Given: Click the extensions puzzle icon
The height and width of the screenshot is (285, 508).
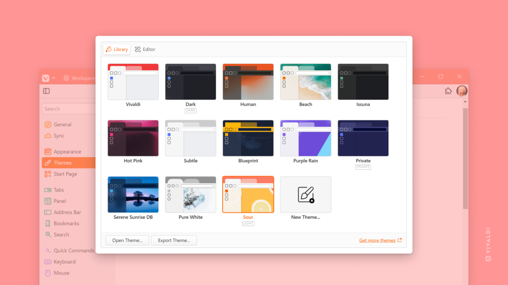Looking at the screenshot, I should coord(448,91).
